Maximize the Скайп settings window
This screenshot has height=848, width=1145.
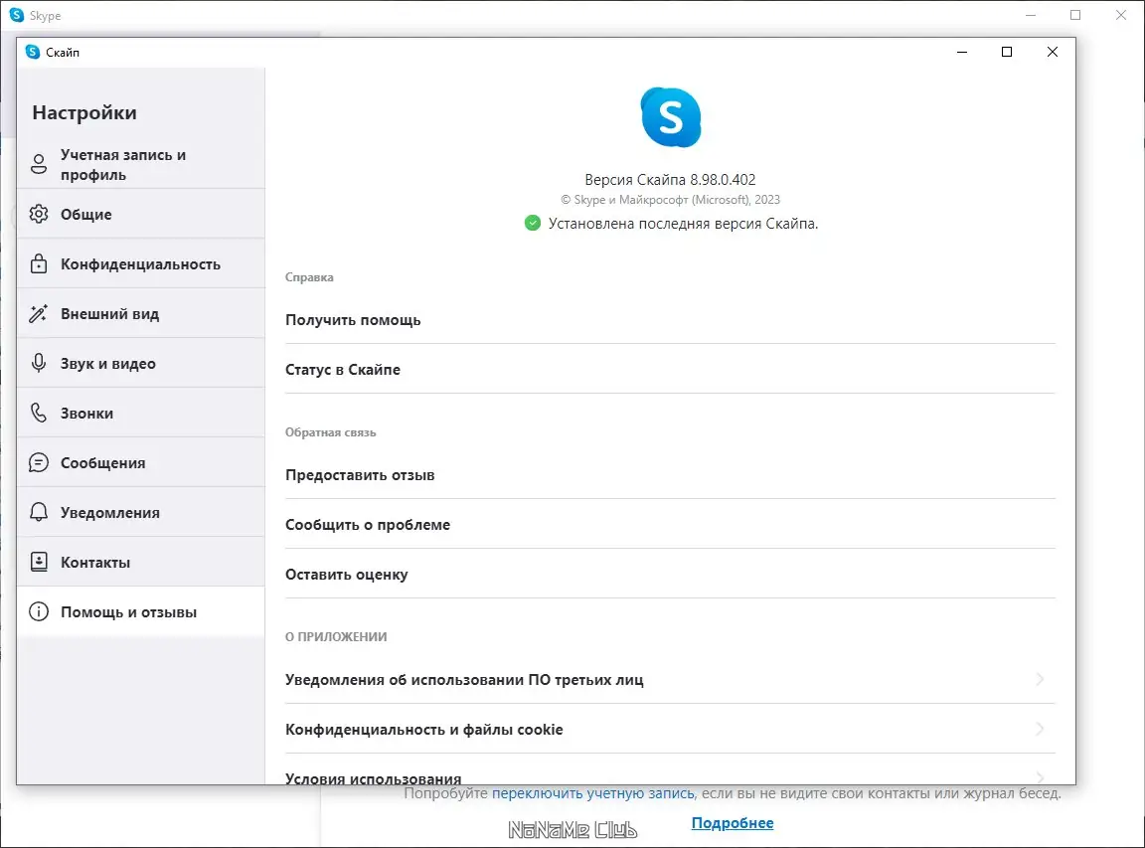click(1007, 52)
